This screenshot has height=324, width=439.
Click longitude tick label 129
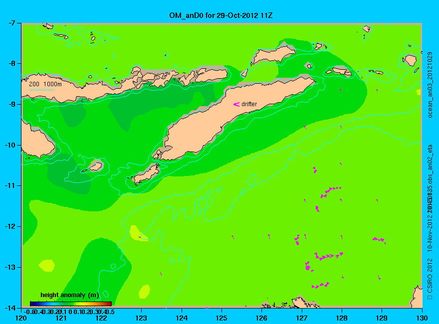point(382,318)
